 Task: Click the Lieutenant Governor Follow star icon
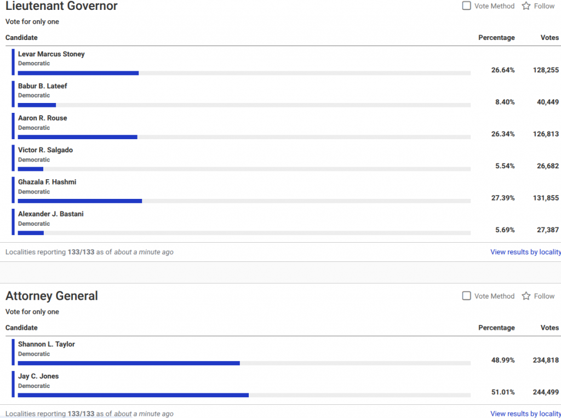[x=526, y=6]
